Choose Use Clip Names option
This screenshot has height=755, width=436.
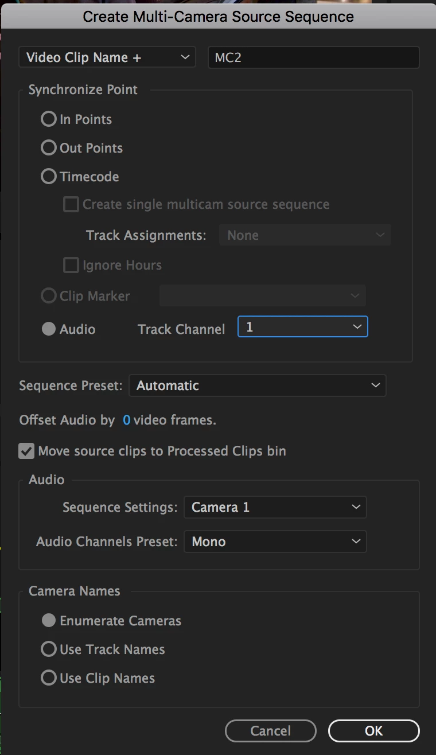click(x=49, y=678)
